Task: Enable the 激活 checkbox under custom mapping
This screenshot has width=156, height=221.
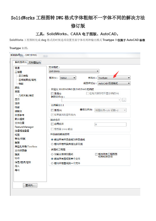Action: (x=52, y=93)
